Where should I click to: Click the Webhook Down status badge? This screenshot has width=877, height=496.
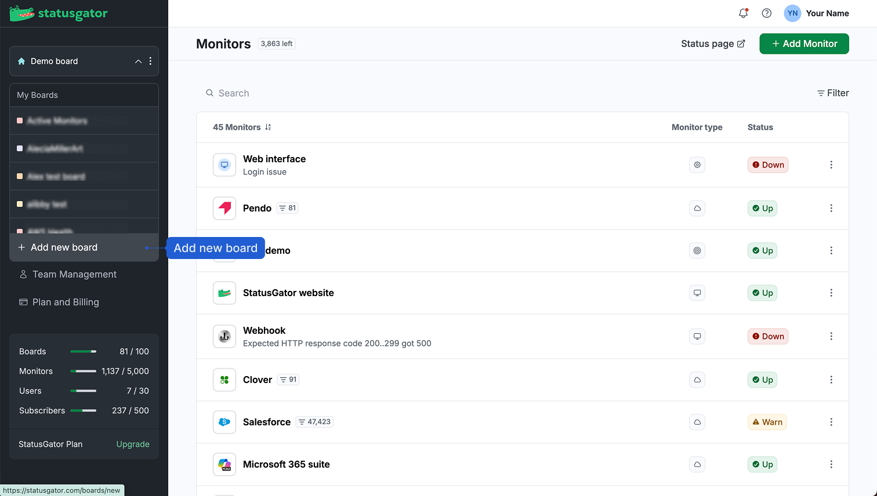pyautogui.click(x=768, y=336)
